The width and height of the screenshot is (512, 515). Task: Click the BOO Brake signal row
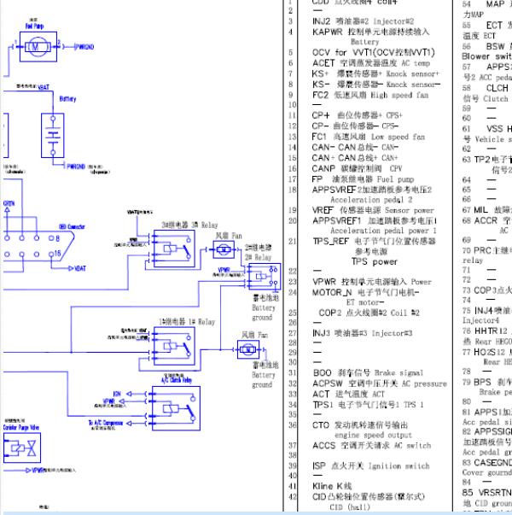pyautogui.click(x=368, y=372)
